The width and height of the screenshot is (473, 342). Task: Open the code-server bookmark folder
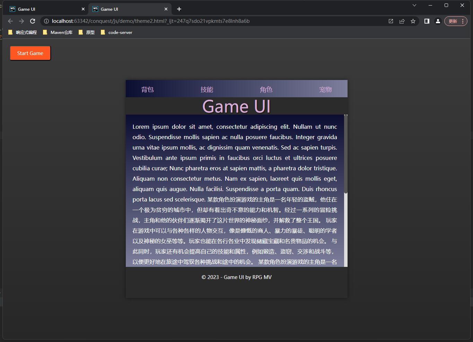pos(116,32)
